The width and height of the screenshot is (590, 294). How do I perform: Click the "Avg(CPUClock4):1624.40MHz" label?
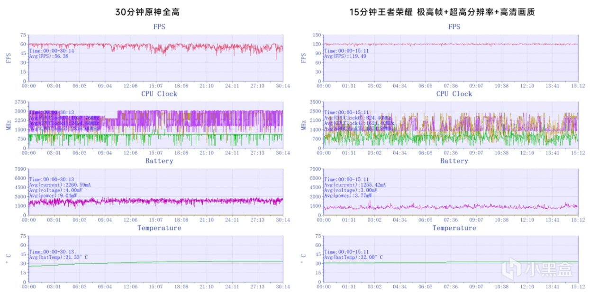click(360, 123)
